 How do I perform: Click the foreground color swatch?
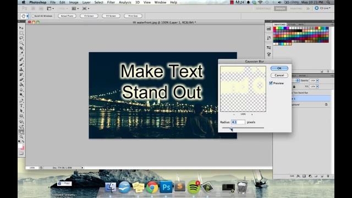(x=20, y=146)
